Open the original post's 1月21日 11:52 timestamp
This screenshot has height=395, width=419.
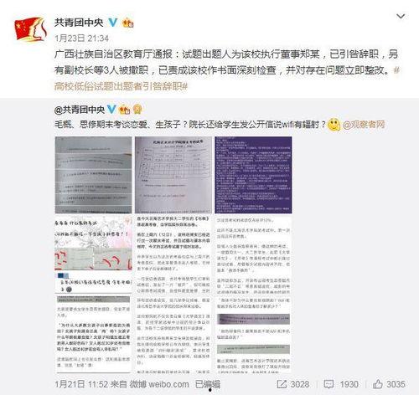click(x=81, y=384)
